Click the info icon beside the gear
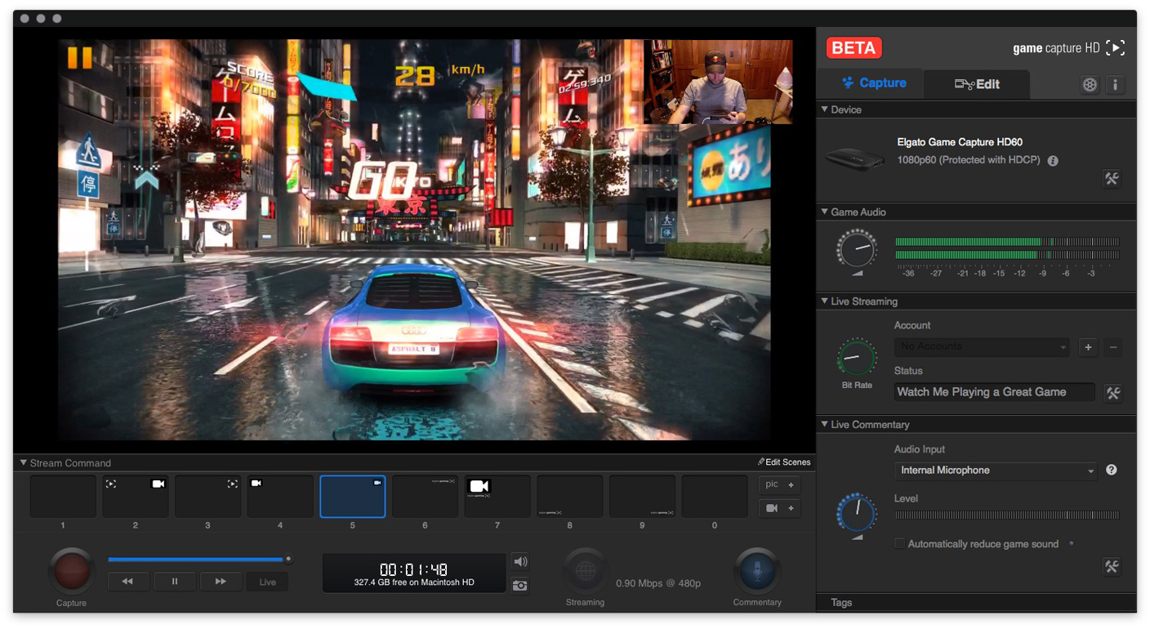Screen dimensions: 1150x629 pyautogui.click(x=1115, y=84)
